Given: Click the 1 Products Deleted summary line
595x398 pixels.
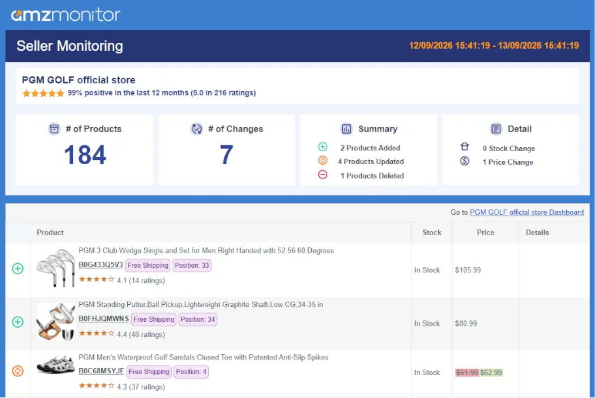Looking at the screenshot, I should [373, 175].
